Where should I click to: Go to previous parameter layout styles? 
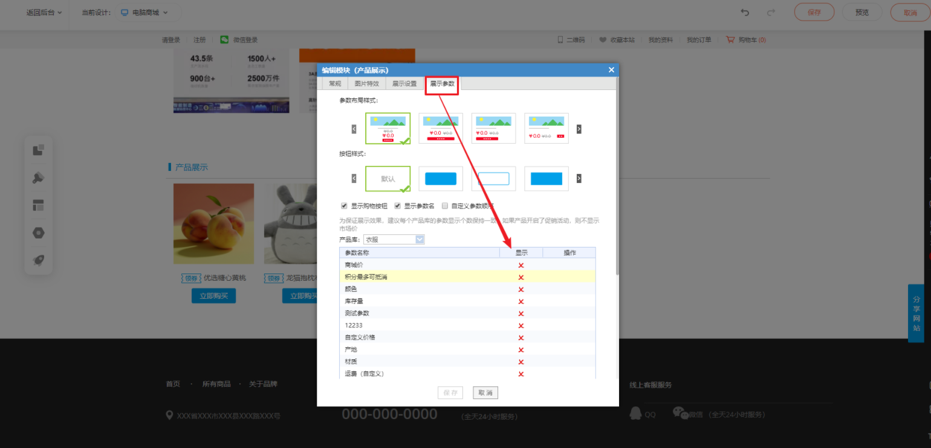354,129
